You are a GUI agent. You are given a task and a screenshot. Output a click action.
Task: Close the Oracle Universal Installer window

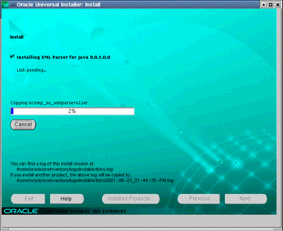[278, 5]
